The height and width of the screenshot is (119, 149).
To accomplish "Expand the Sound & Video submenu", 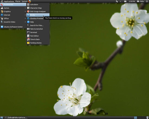I will [x=13, y=22].
